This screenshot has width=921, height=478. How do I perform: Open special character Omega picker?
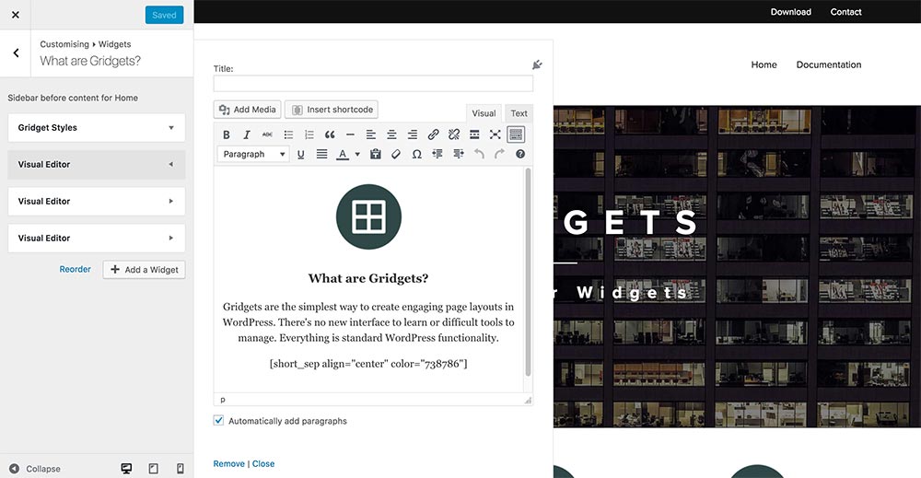416,154
